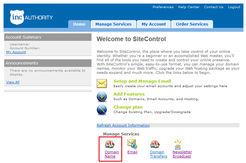This screenshot has height=163, width=246.
Task: Click the house icon above Domain Name
Action: point(110,144)
